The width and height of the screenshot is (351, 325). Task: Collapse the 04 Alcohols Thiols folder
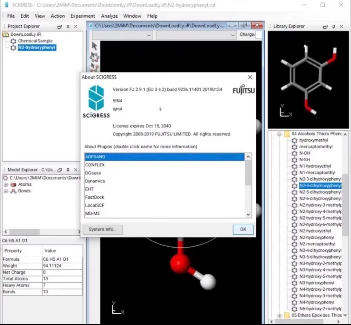pos(279,134)
